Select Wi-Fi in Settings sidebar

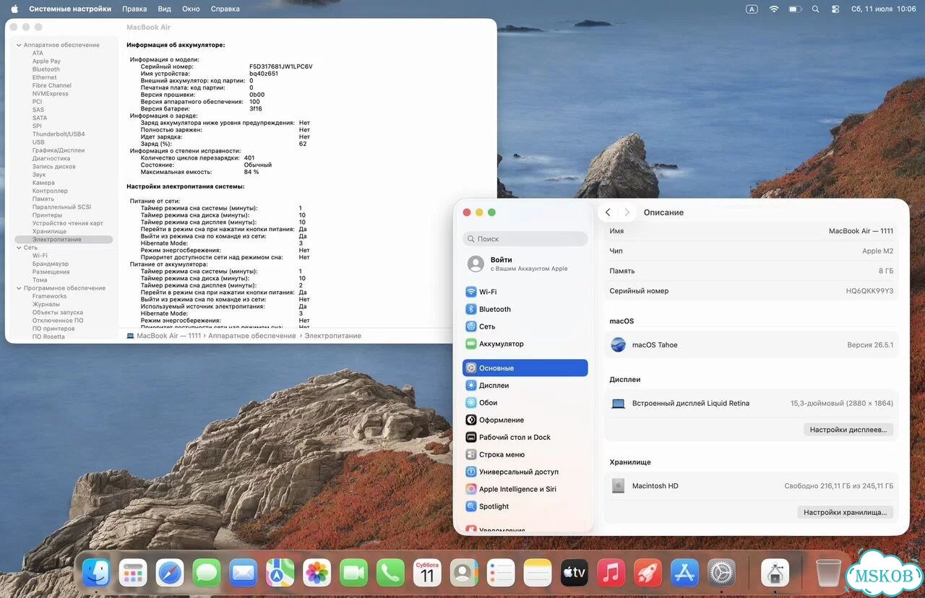click(525, 292)
